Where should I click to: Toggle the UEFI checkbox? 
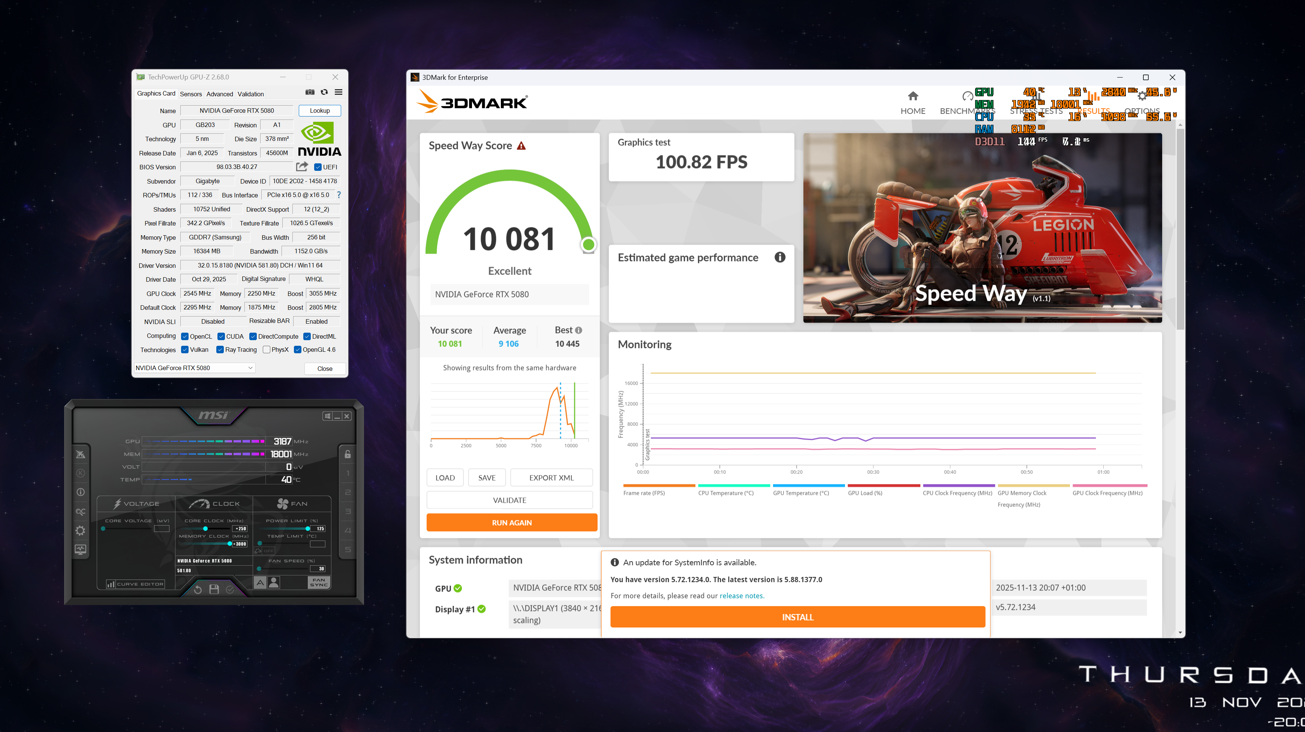pyautogui.click(x=318, y=167)
